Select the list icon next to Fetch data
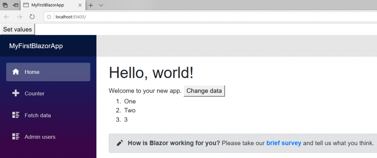 pyautogui.click(x=15, y=115)
